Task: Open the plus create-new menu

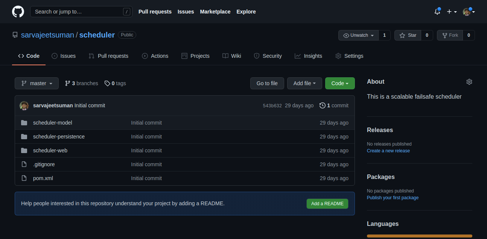Action: (452, 12)
